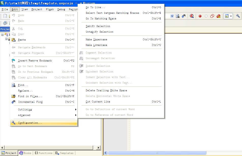242x156 pixels.
Task: Click editor scroll left arrow
Action: tap(106, 153)
